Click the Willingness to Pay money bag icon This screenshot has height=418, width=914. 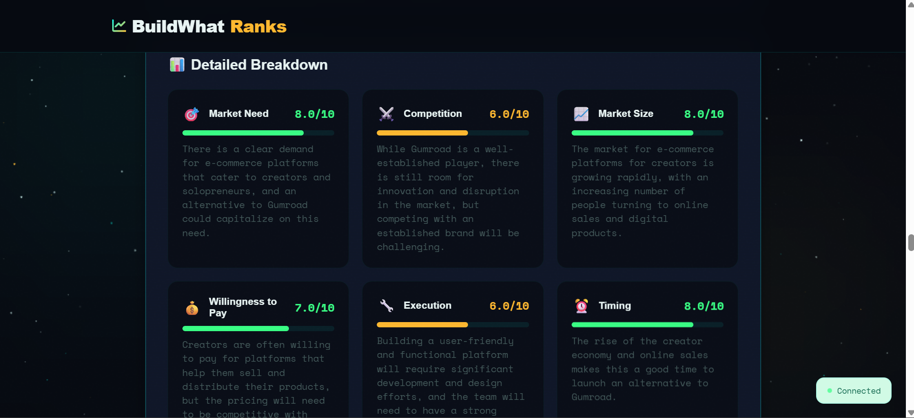(x=192, y=308)
